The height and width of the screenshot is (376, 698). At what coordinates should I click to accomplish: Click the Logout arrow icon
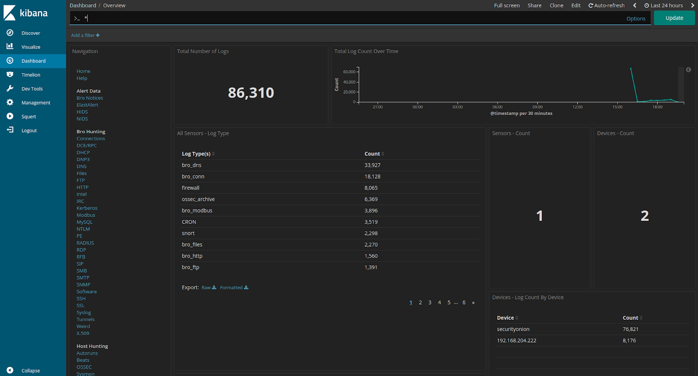click(x=10, y=130)
